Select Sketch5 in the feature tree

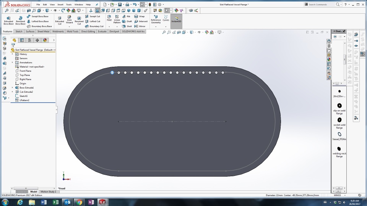21,96
